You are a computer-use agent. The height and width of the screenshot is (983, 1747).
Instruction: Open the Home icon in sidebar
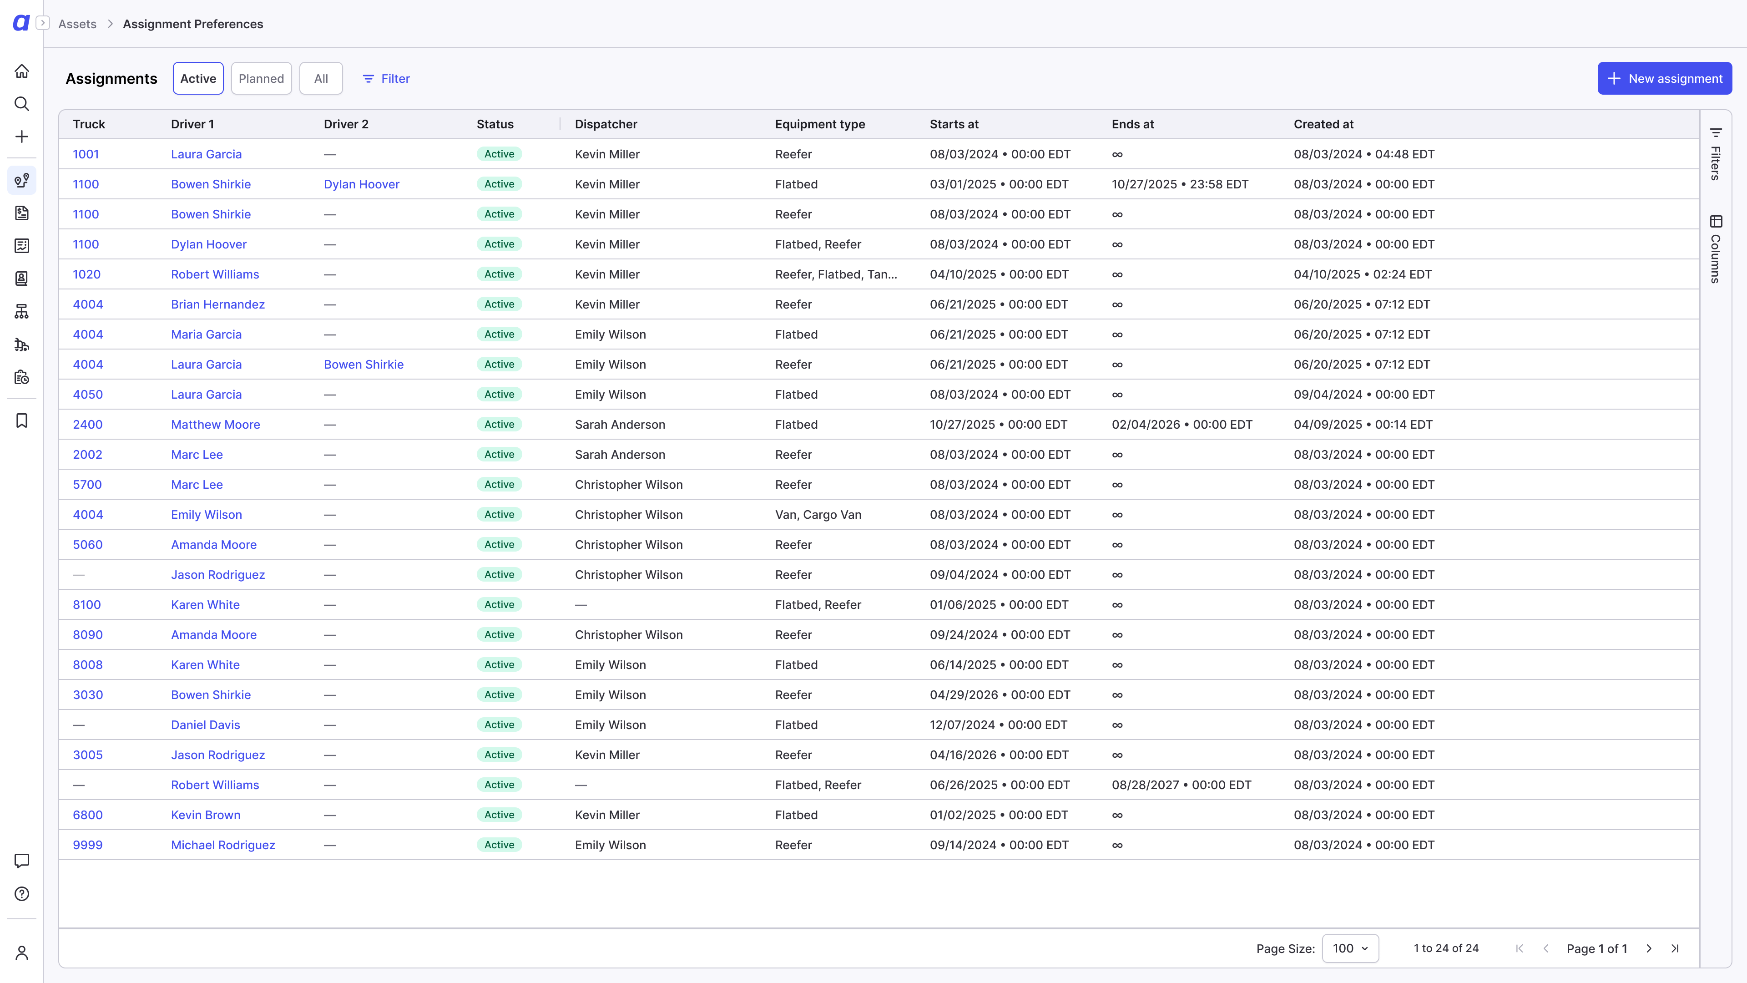(x=22, y=71)
